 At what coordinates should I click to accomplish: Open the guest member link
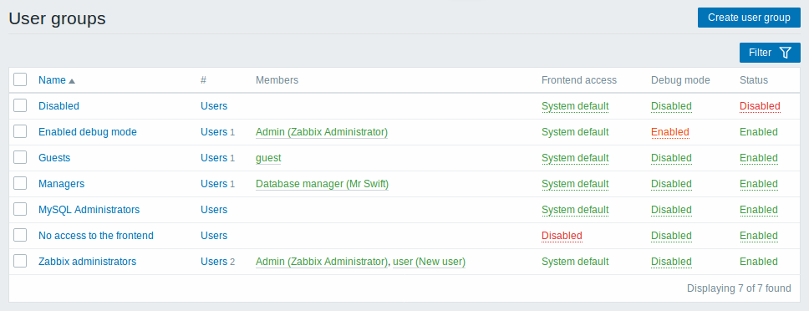[268, 158]
